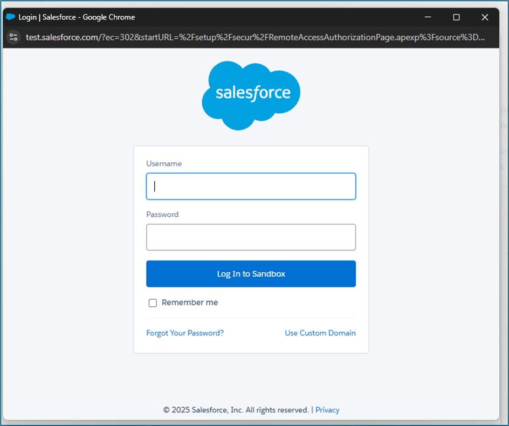Image resolution: width=509 pixels, height=426 pixels.
Task: Close the Salesforce login window
Action: coord(485,17)
